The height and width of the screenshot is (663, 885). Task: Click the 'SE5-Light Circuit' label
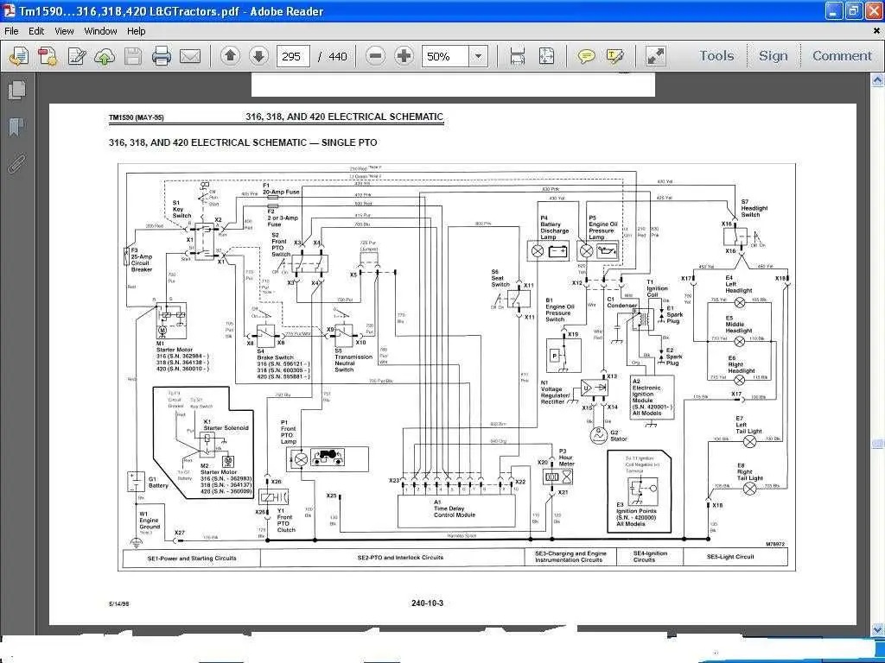tap(730, 557)
